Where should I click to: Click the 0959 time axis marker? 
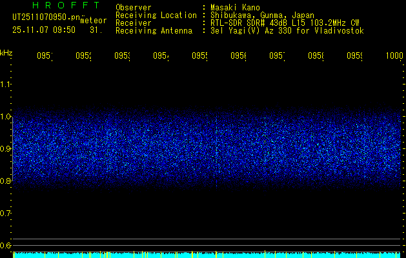[355, 55]
